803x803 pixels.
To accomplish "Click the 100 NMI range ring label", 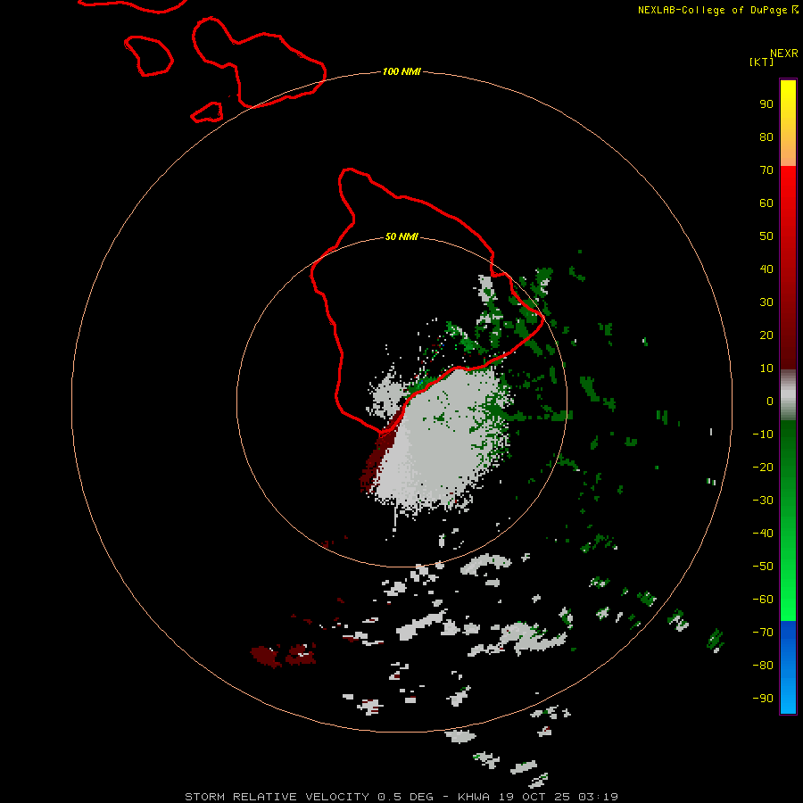I will click(x=401, y=71).
